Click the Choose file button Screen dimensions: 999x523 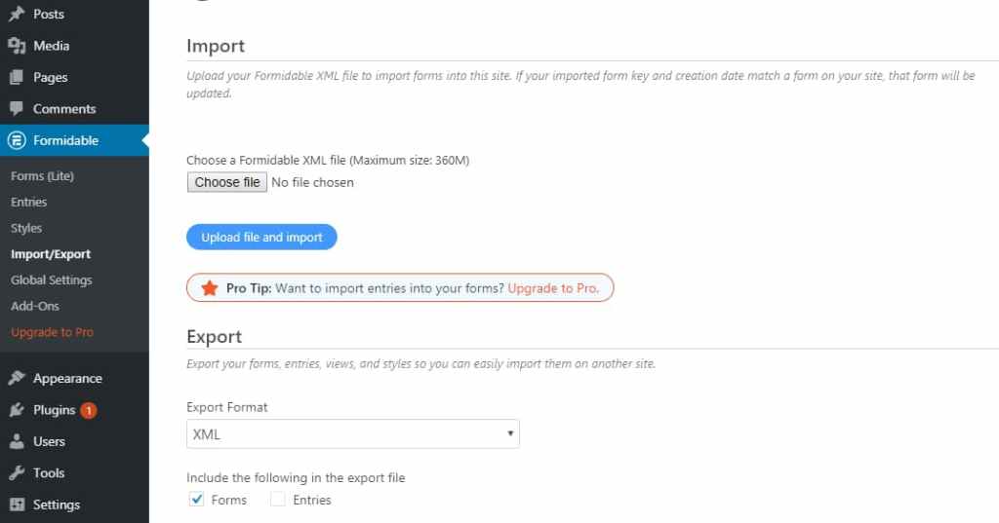click(x=226, y=182)
